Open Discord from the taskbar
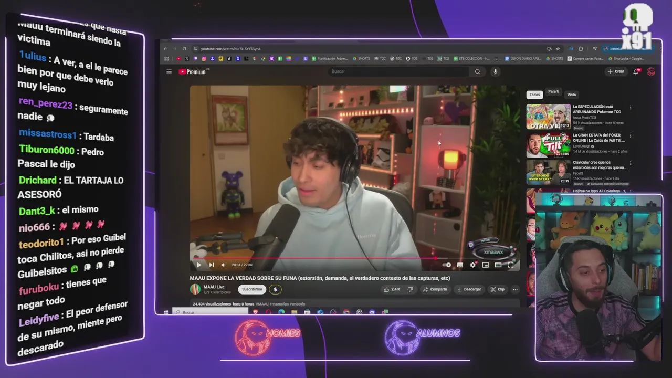672x378 pixels. click(372, 312)
